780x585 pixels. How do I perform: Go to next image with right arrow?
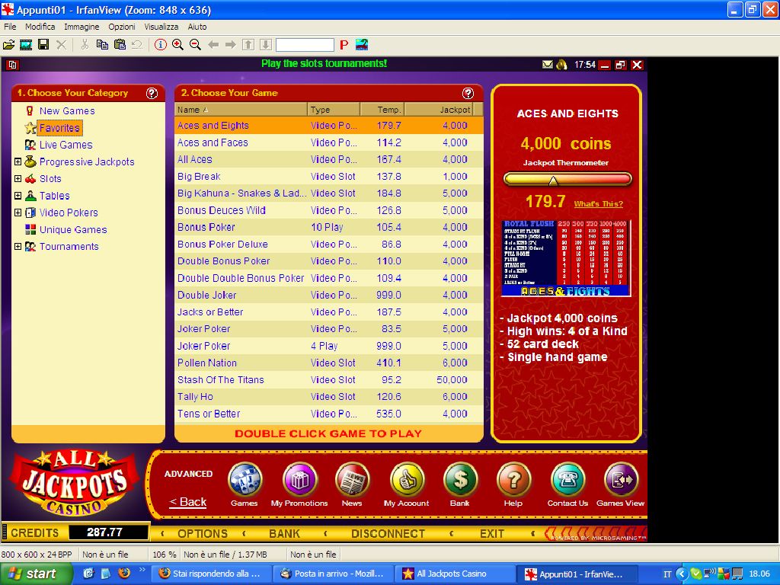pyautogui.click(x=230, y=45)
